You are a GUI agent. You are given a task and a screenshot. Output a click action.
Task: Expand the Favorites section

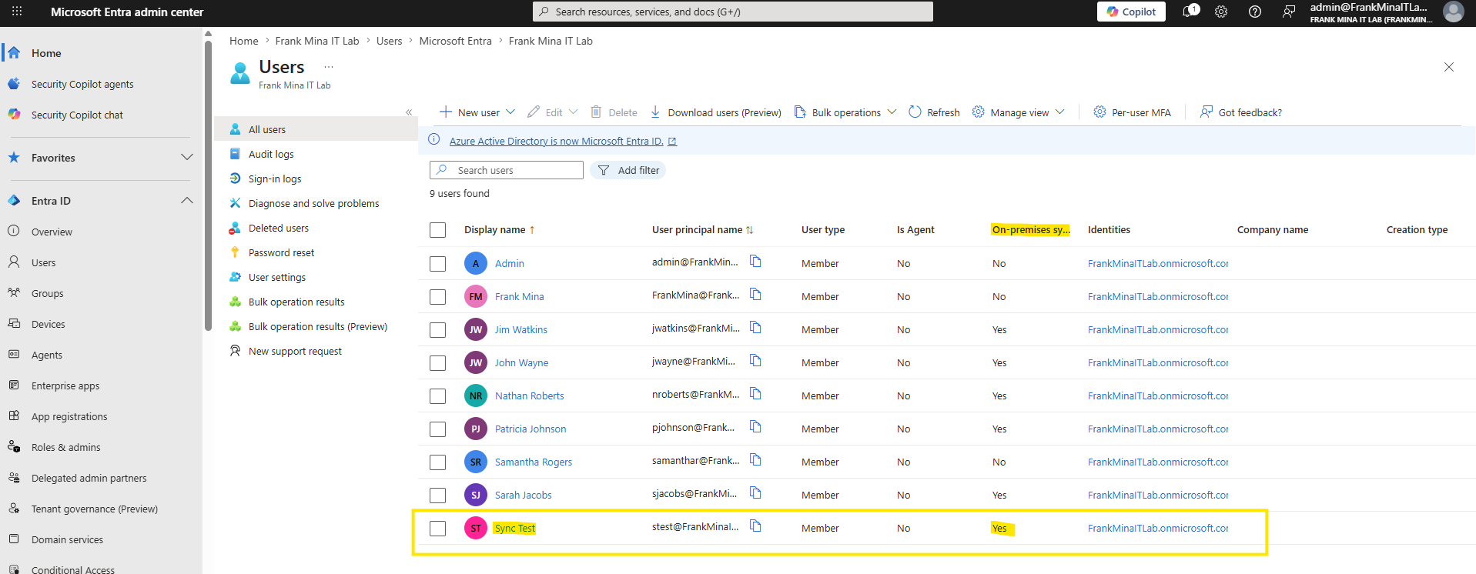tap(186, 158)
